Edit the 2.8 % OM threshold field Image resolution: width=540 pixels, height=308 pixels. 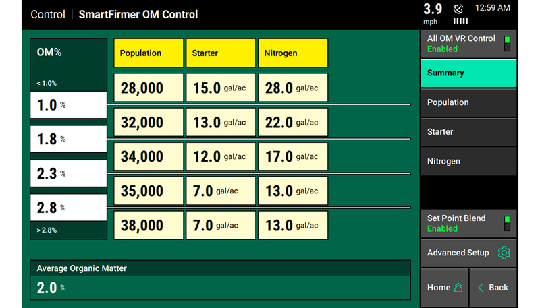pos(69,208)
